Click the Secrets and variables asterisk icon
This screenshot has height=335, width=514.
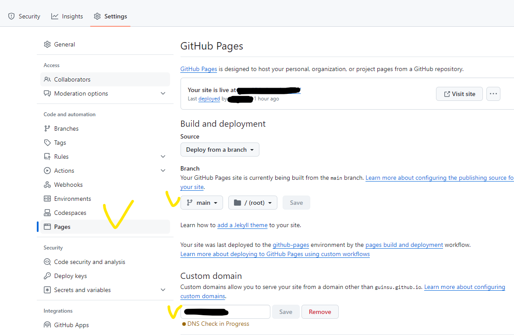click(47, 290)
